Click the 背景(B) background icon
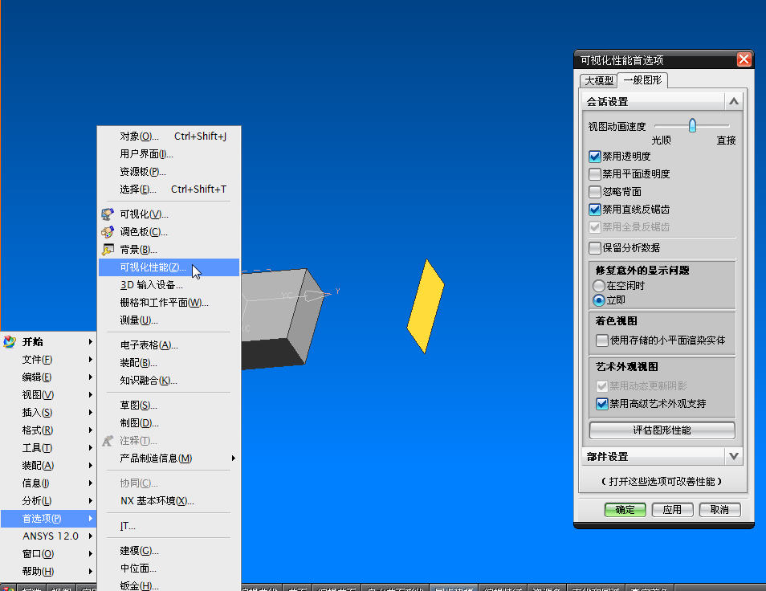Viewport: 766px width, 591px height. coord(108,250)
